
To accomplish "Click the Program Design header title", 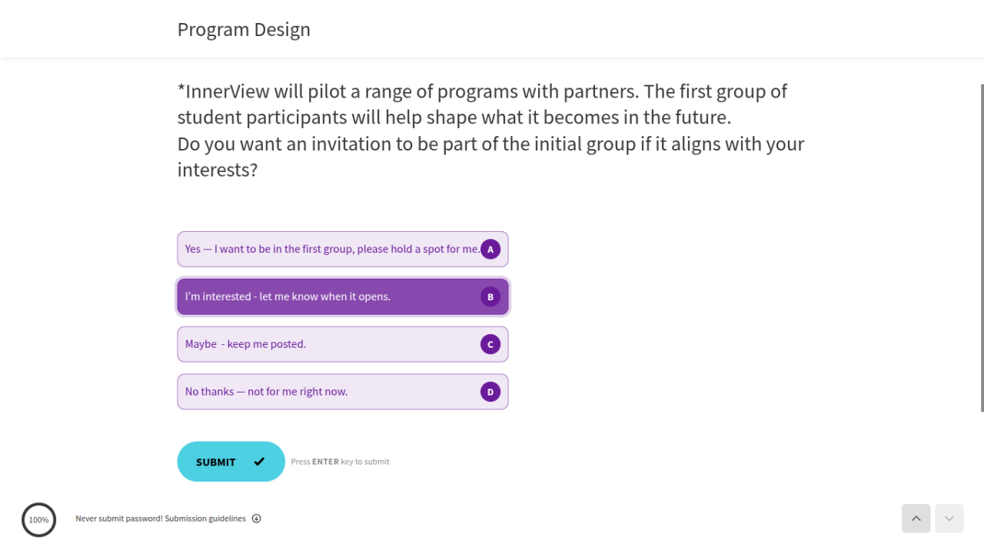I will (244, 29).
